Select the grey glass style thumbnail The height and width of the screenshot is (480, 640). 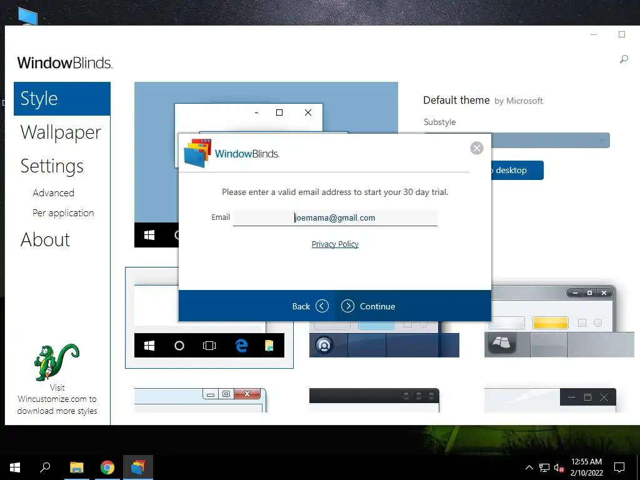click(x=559, y=321)
